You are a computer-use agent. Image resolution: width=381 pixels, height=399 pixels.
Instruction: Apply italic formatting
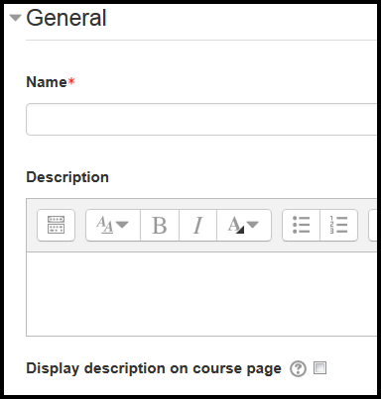(x=197, y=225)
